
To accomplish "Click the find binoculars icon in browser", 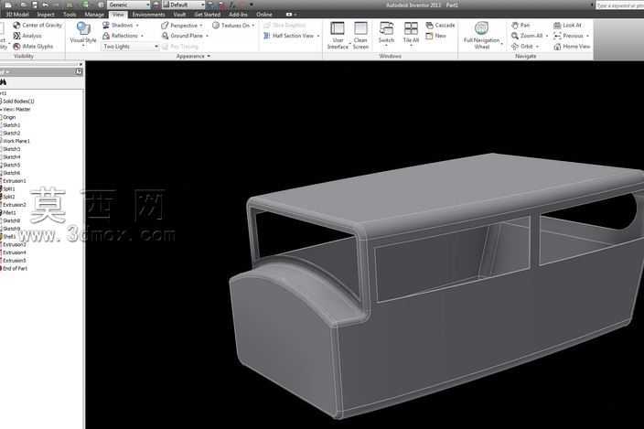I will 4,82.
